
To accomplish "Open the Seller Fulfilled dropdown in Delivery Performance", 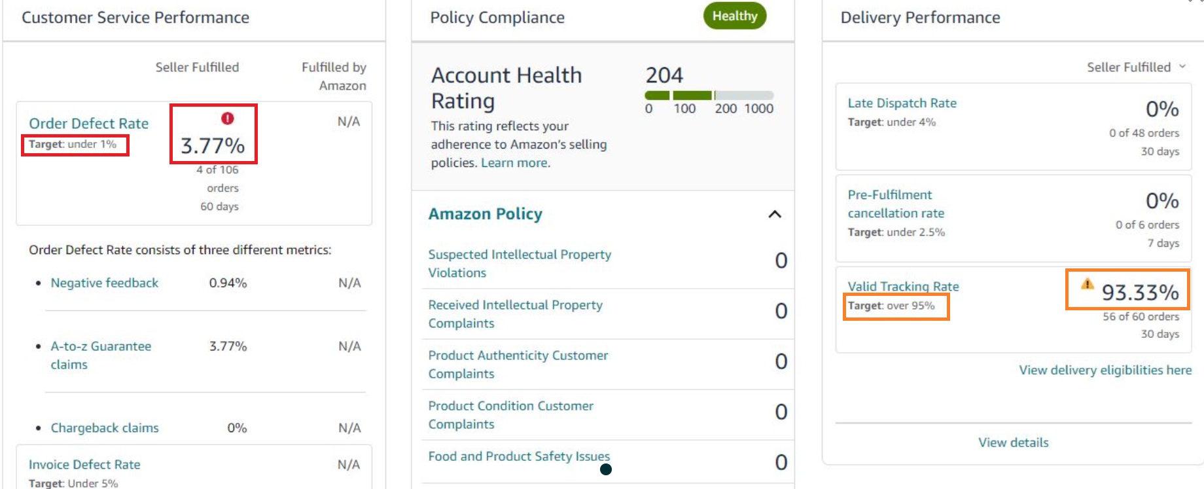I will (x=1136, y=67).
